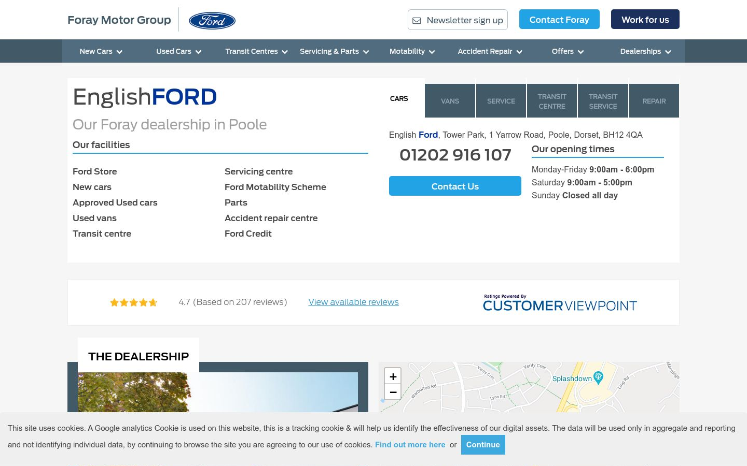Switch to the Service tab

click(x=501, y=101)
